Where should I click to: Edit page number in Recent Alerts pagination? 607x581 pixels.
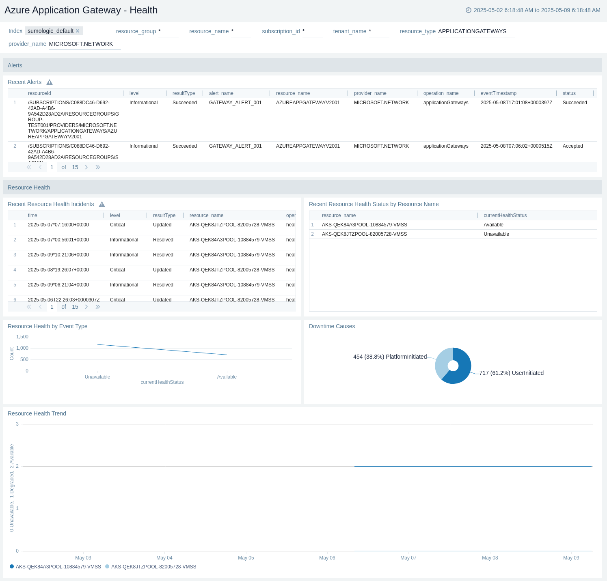click(52, 167)
